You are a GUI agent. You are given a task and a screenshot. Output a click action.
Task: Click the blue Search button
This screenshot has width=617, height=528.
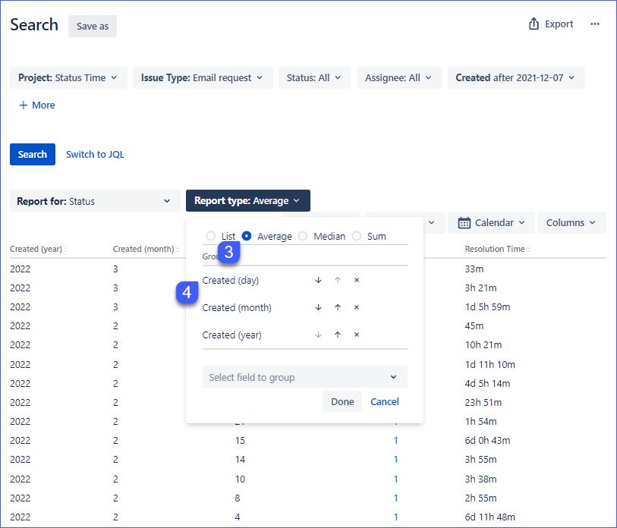click(x=33, y=154)
